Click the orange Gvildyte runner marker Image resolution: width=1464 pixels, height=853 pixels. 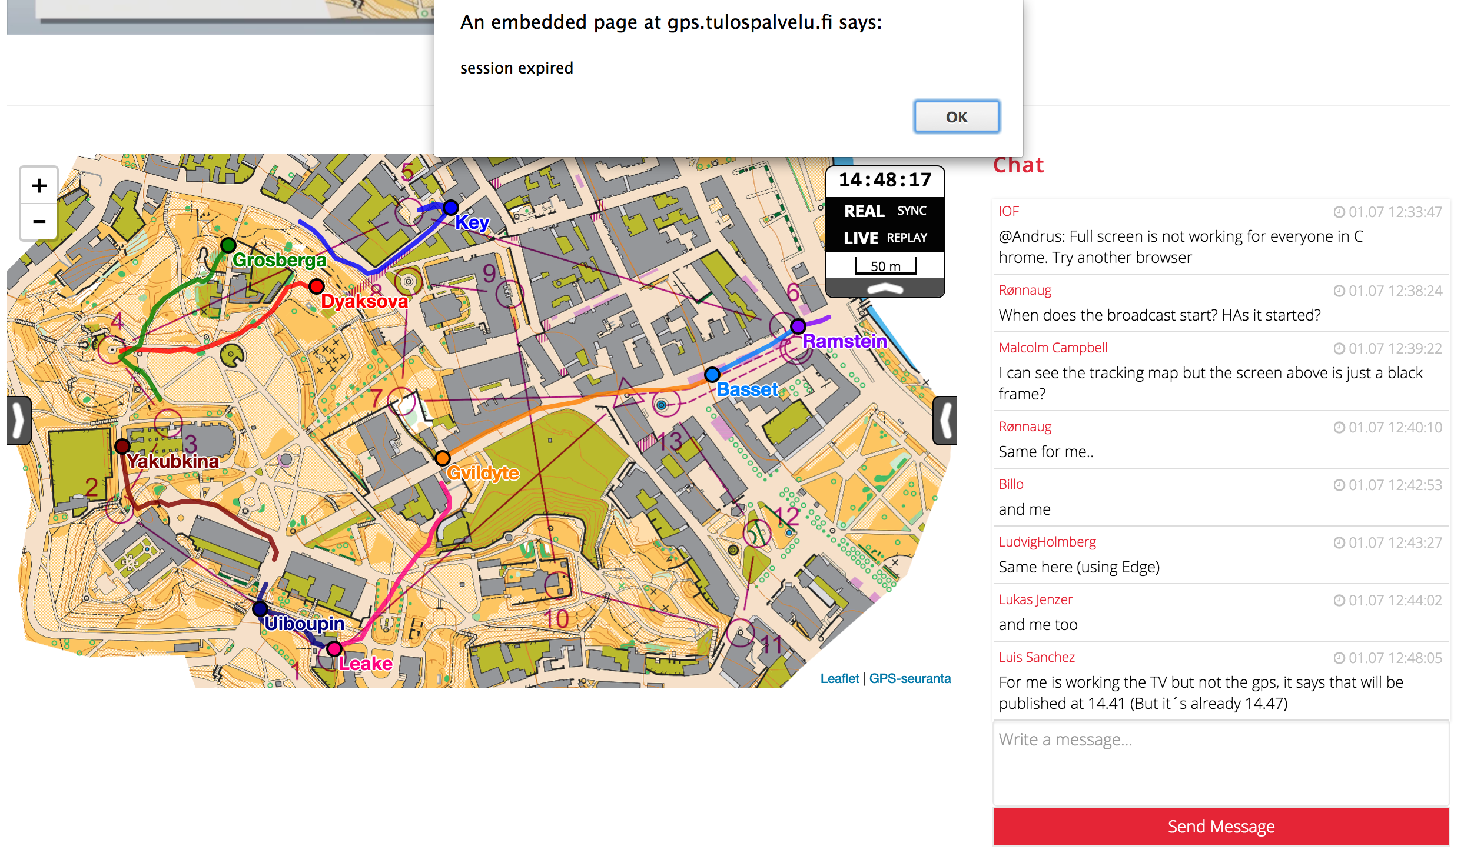443,458
